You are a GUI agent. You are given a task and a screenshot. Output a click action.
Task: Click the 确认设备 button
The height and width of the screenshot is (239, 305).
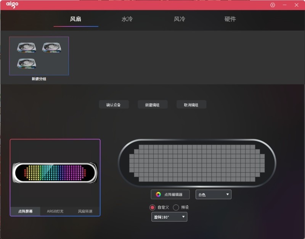114,104
